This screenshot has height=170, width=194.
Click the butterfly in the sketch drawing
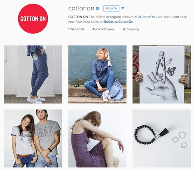(171, 71)
